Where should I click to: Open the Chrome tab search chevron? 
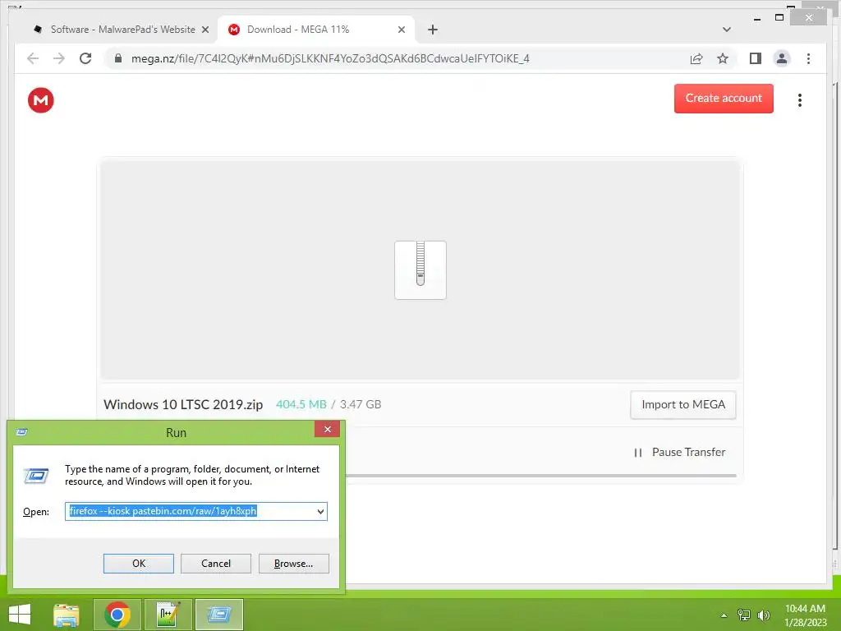pyautogui.click(x=726, y=30)
